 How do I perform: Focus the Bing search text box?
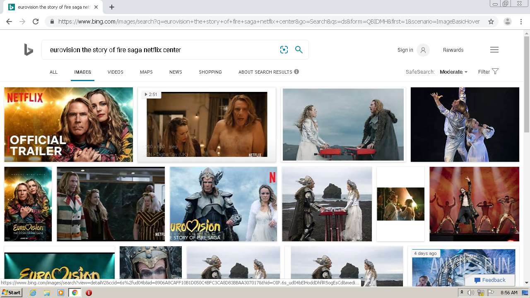(161, 50)
